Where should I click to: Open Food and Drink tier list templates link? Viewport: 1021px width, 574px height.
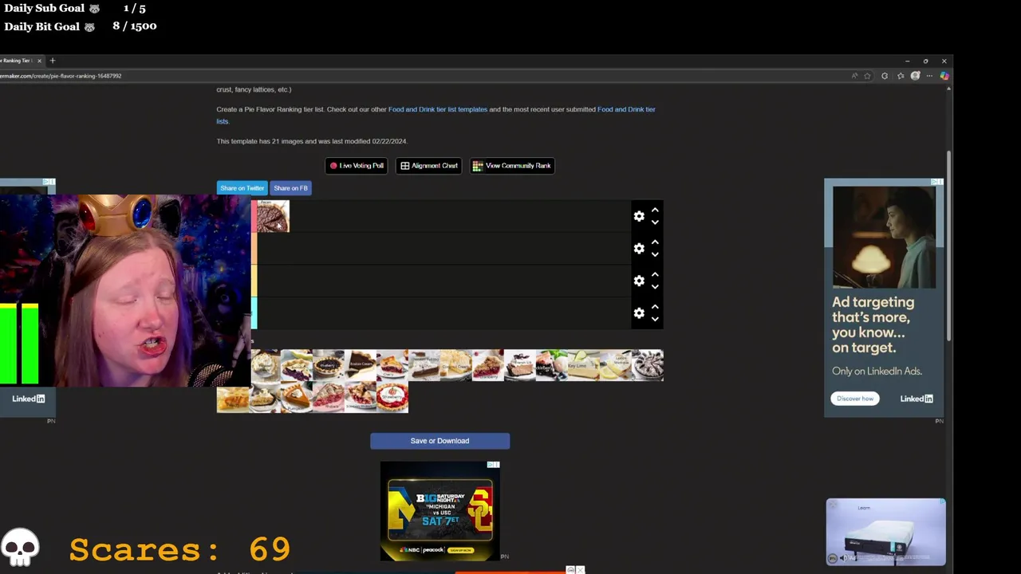pos(438,109)
